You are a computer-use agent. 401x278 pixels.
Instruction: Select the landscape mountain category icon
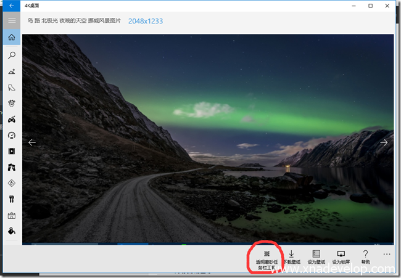(12, 72)
